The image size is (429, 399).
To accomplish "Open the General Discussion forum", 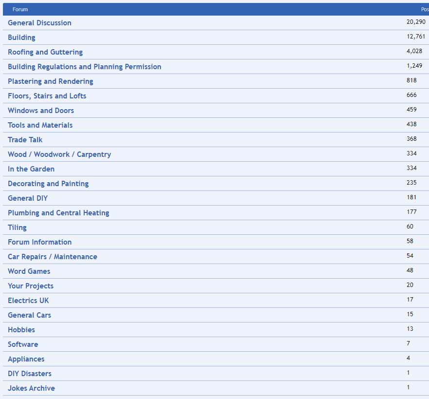I will pos(39,23).
